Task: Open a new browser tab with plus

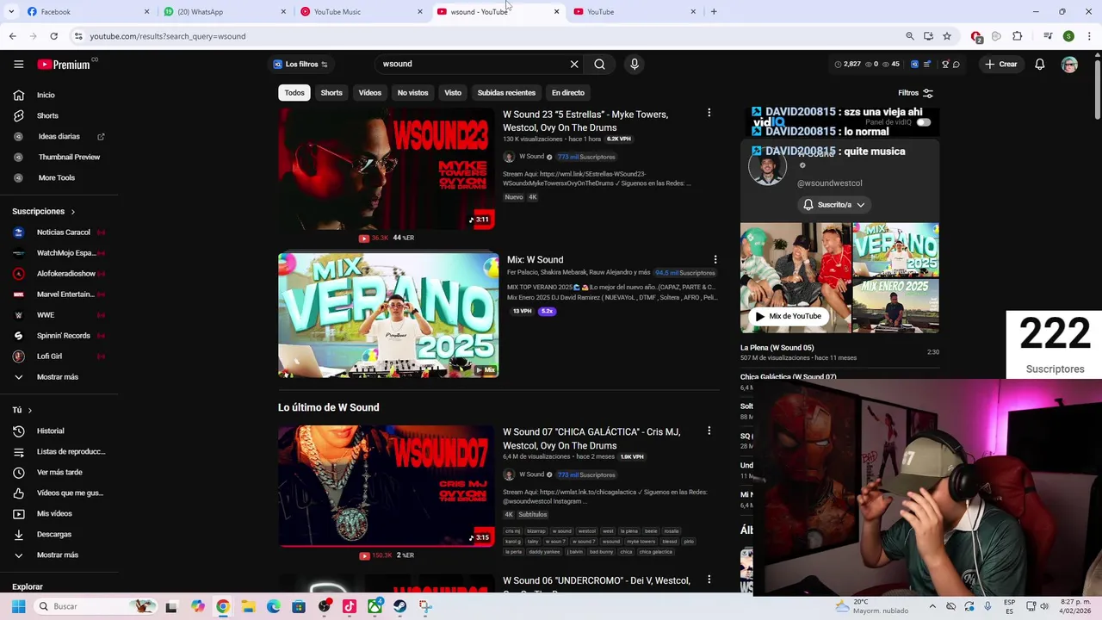Action: [714, 11]
